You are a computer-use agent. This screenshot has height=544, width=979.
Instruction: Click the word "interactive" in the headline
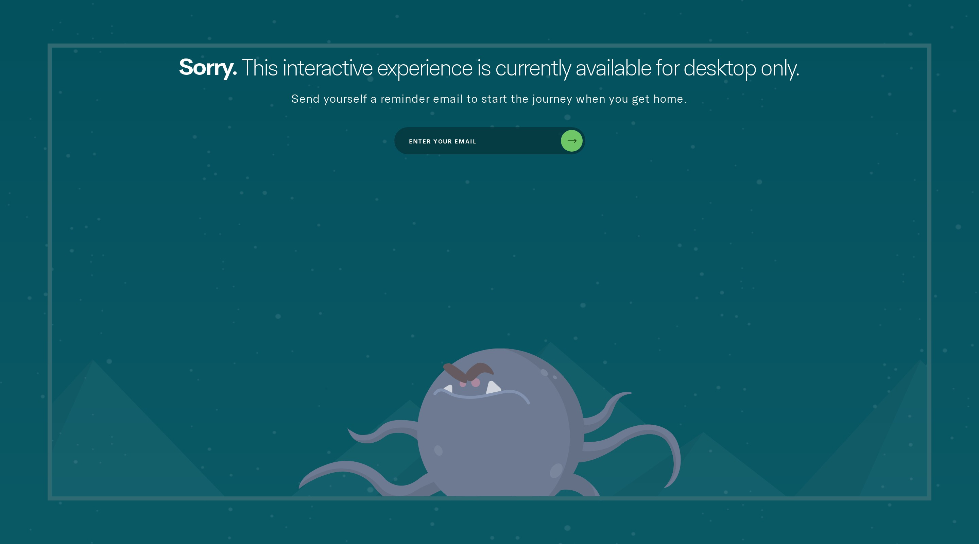[327, 68]
